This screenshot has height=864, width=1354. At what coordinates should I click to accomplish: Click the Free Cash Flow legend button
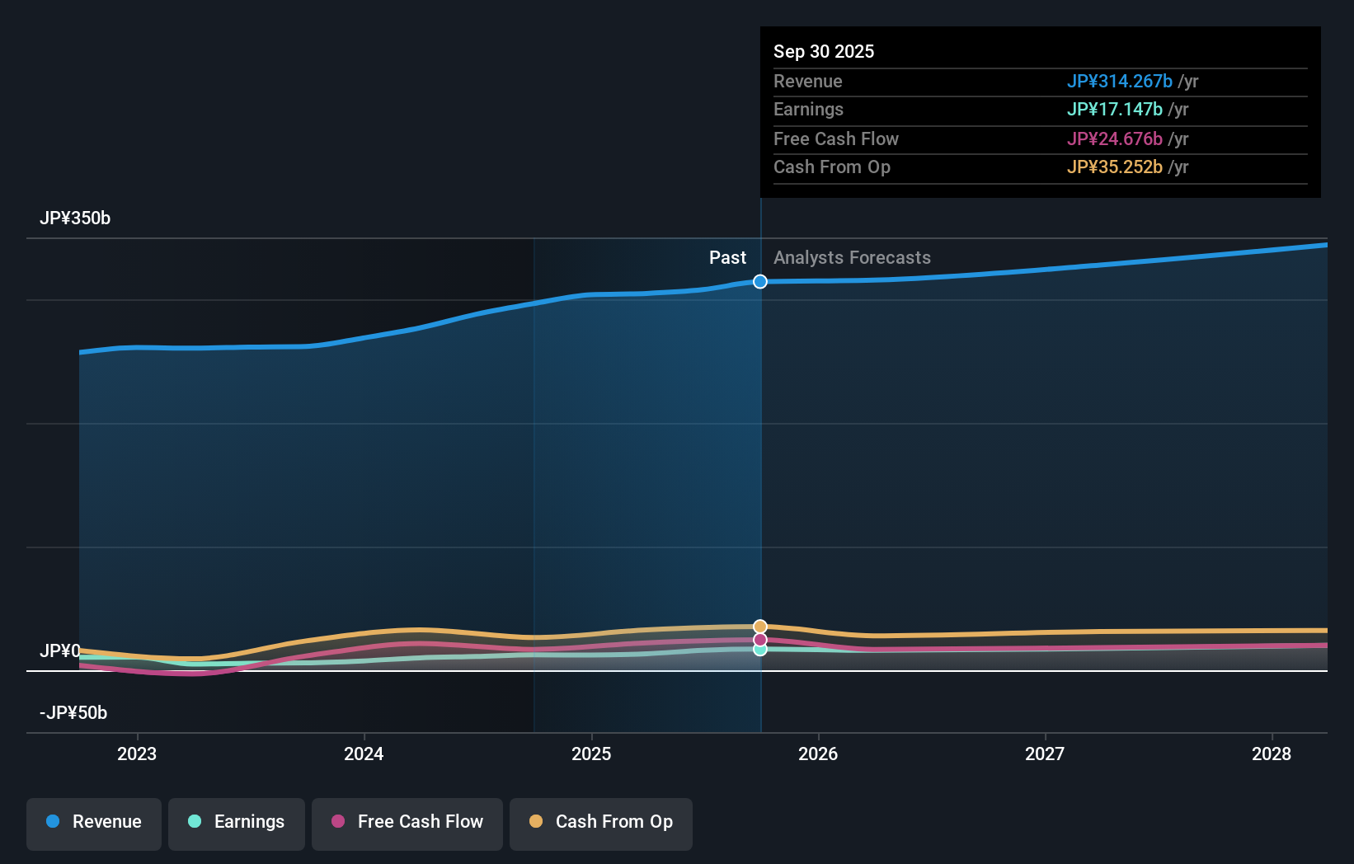pyautogui.click(x=407, y=823)
